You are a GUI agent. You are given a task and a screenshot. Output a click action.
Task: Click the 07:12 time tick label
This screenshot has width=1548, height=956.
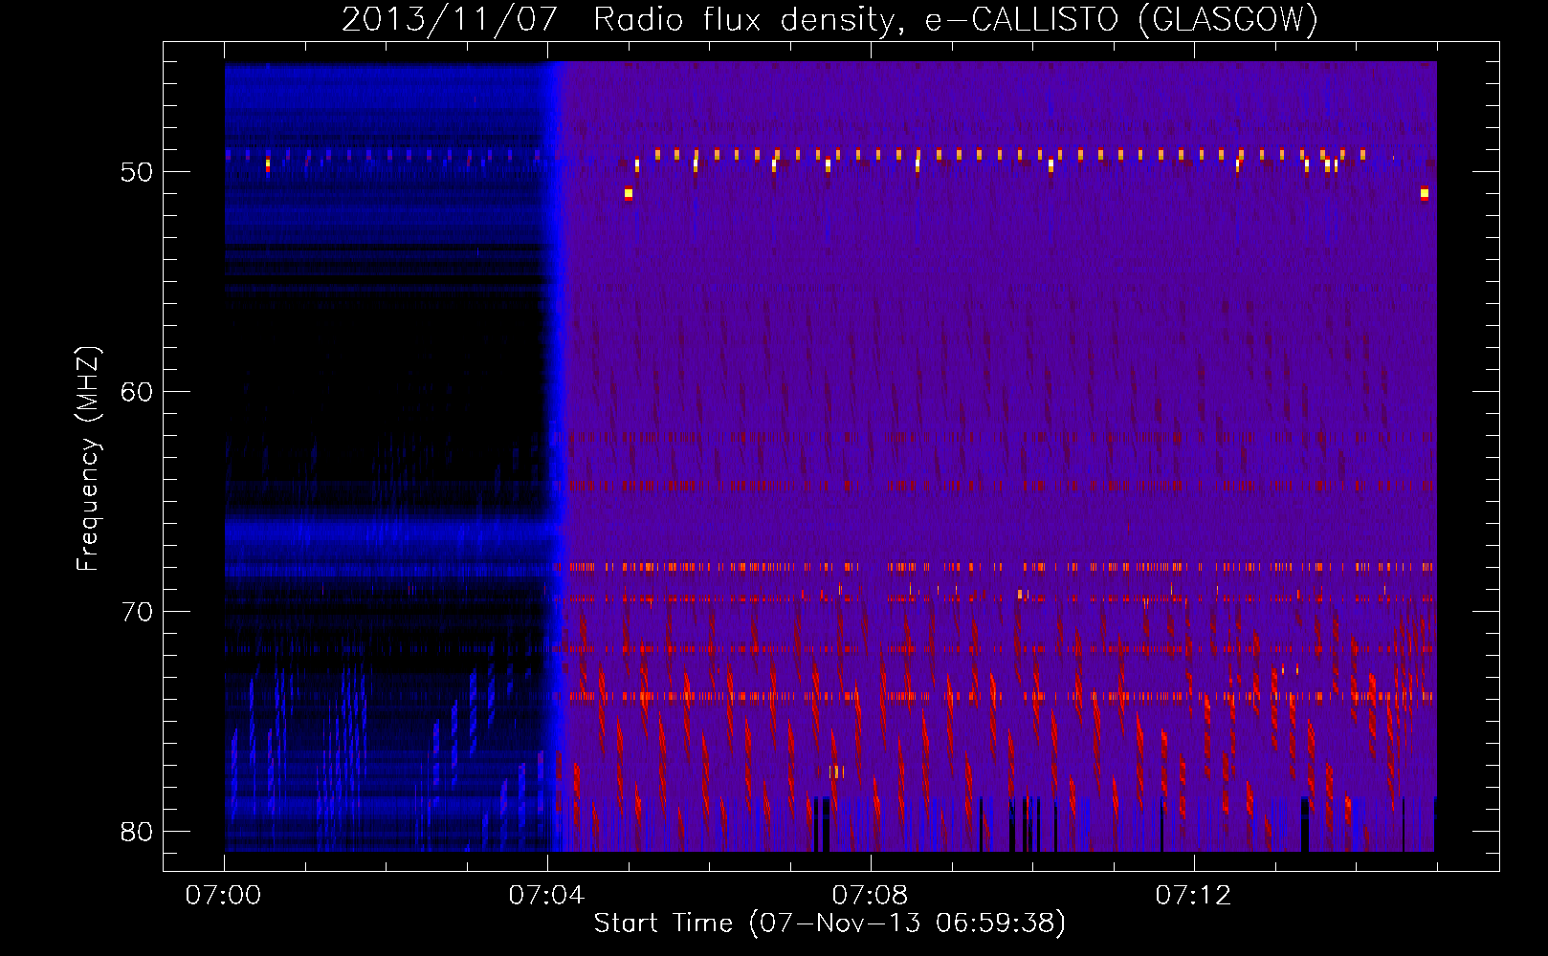click(1193, 896)
